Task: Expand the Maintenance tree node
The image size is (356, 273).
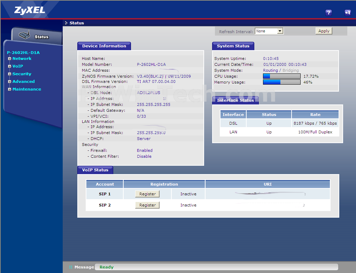Action: coord(9,89)
